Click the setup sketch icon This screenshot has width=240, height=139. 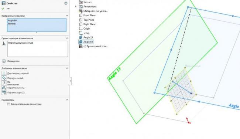(80, 33)
